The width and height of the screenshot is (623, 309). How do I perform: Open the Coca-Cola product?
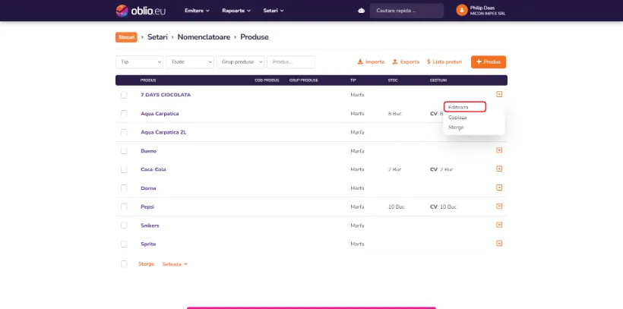[153, 169]
